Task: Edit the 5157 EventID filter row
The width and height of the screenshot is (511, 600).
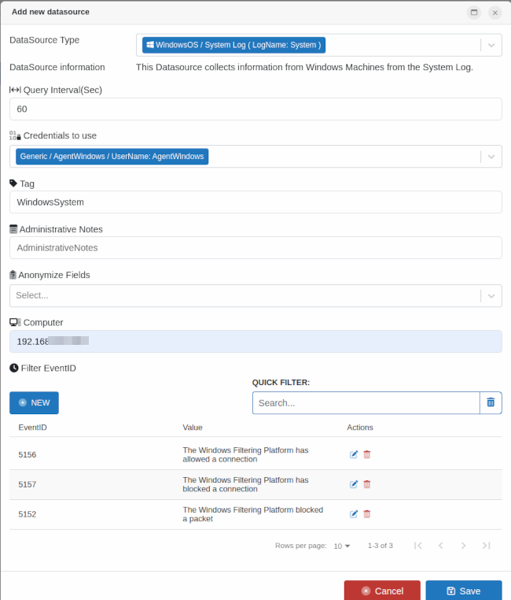Action: [354, 484]
